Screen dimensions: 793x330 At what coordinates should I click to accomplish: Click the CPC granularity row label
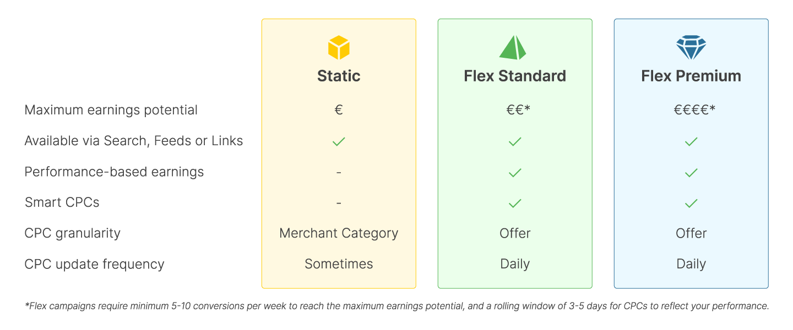73,233
